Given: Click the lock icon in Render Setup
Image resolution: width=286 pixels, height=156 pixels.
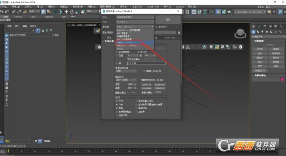Looking at the screenshot, I should (179, 32).
